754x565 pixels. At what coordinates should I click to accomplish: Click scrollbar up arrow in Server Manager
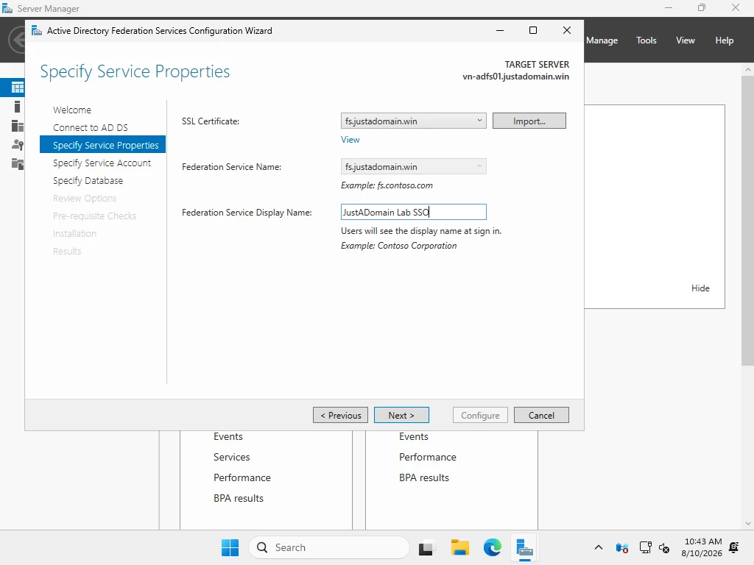747,70
